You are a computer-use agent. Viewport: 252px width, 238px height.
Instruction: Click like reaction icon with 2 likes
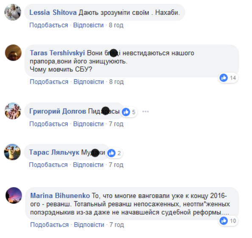112,153
